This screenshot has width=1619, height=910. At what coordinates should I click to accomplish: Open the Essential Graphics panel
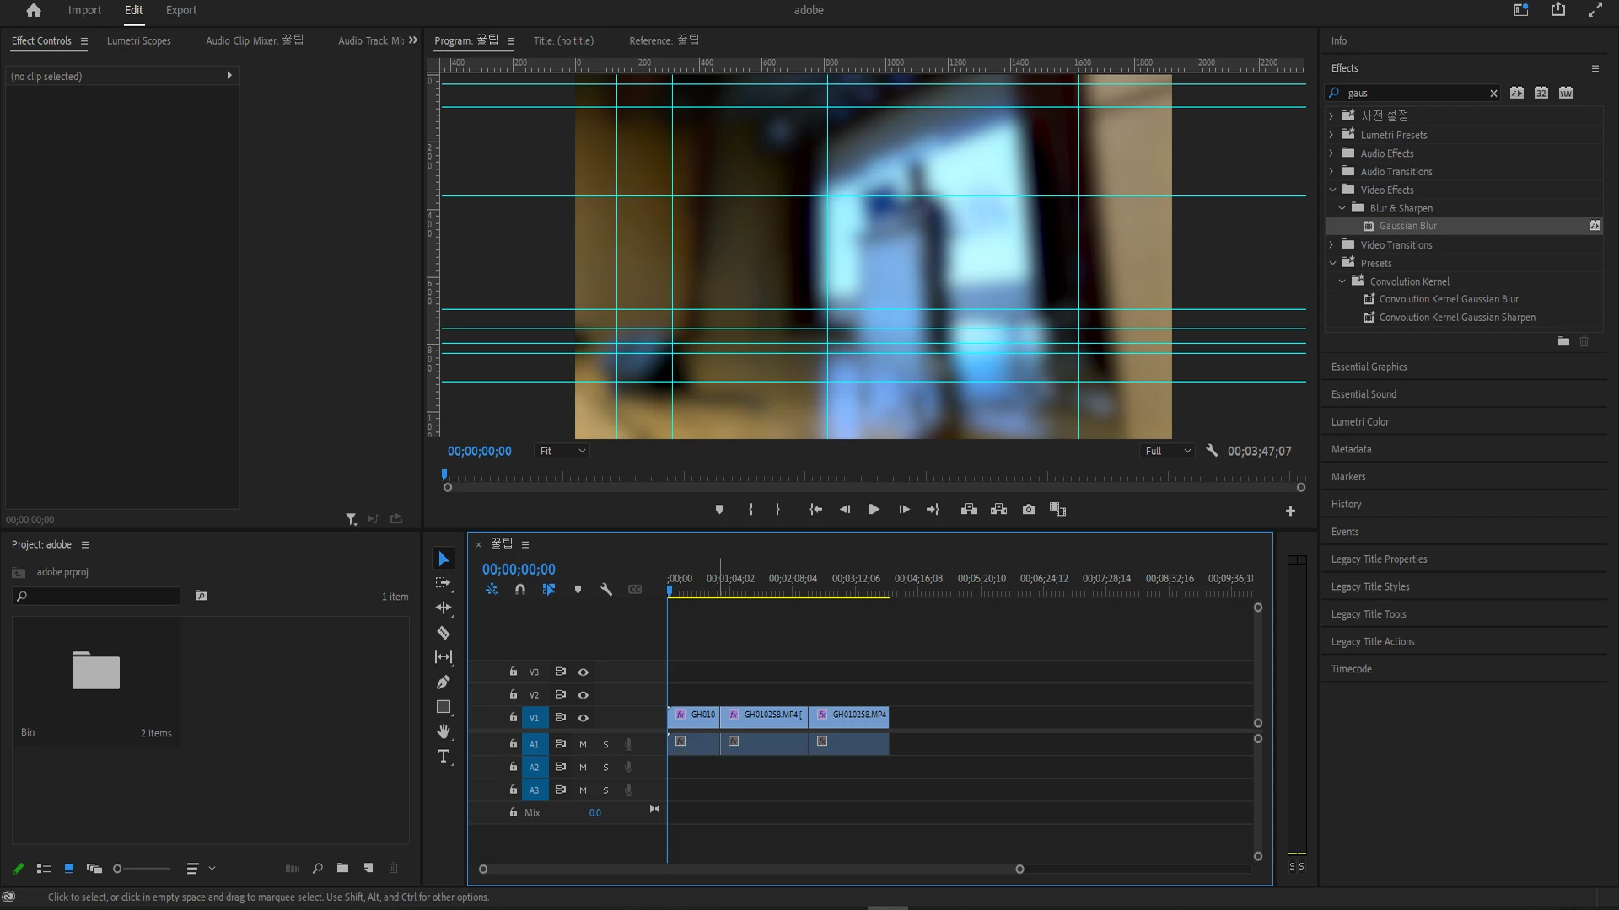click(x=1369, y=367)
